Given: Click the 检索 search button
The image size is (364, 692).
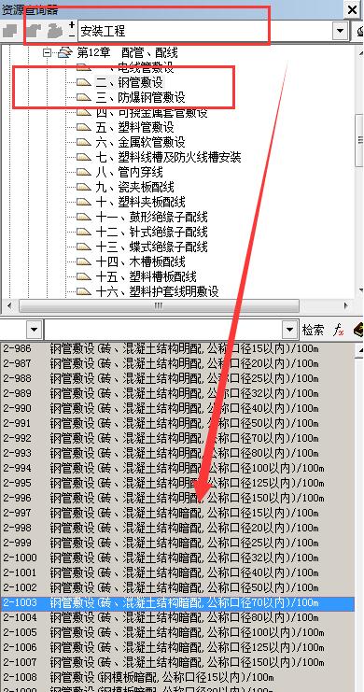Looking at the screenshot, I should pyautogui.click(x=313, y=330).
